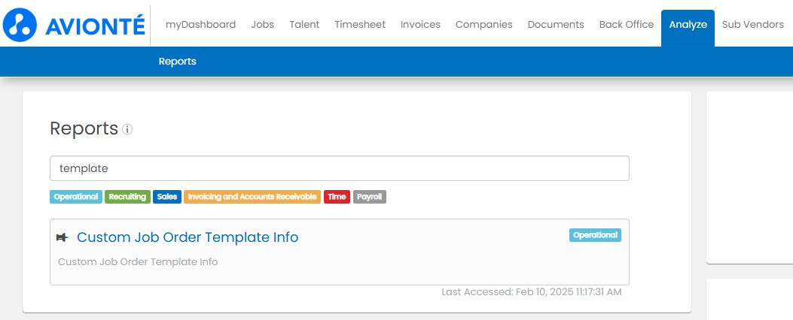Click the Reports info icon
The height and width of the screenshot is (320, 793).
point(127,130)
